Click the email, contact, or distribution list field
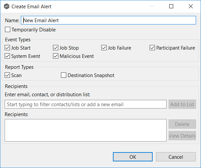The width and height of the screenshot is (201, 168). click(x=85, y=105)
